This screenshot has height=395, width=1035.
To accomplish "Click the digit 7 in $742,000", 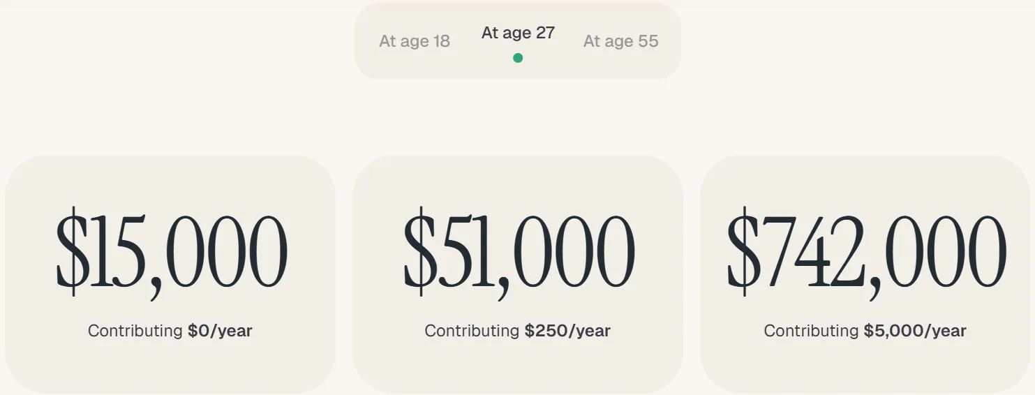I will (780, 253).
